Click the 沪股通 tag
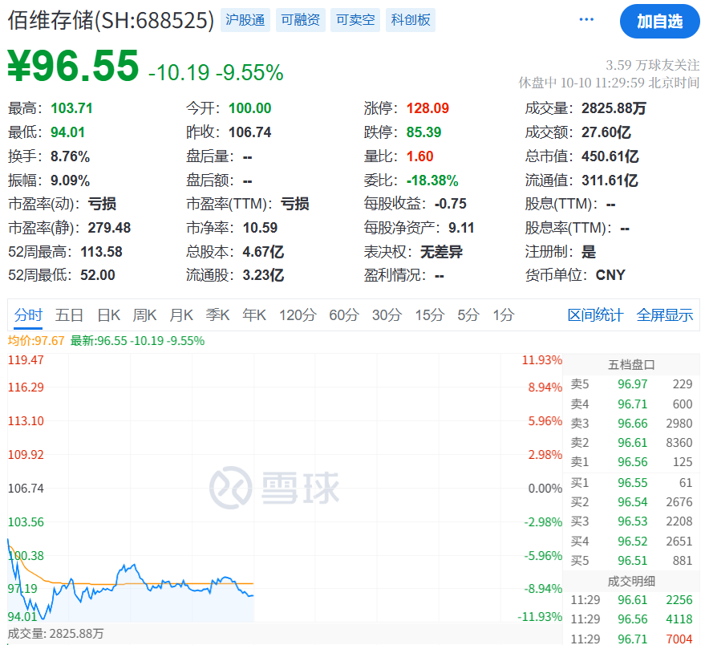Screen dimensions: 705x645 click(x=245, y=20)
